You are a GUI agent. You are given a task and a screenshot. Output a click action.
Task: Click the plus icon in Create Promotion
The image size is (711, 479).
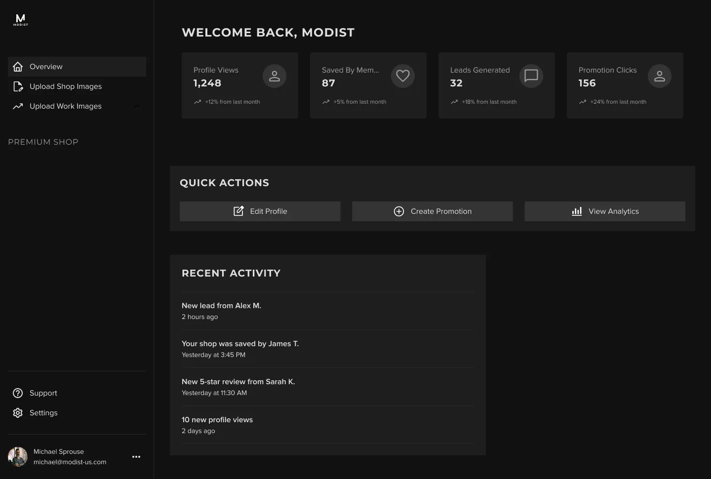click(x=398, y=211)
